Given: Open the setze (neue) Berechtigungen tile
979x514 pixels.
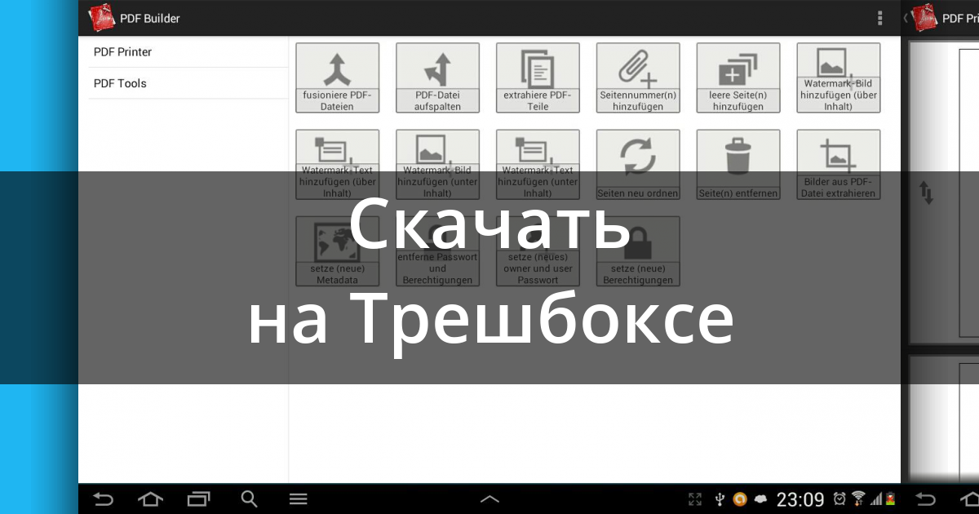Looking at the screenshot, I should click(x=638, y=251).
